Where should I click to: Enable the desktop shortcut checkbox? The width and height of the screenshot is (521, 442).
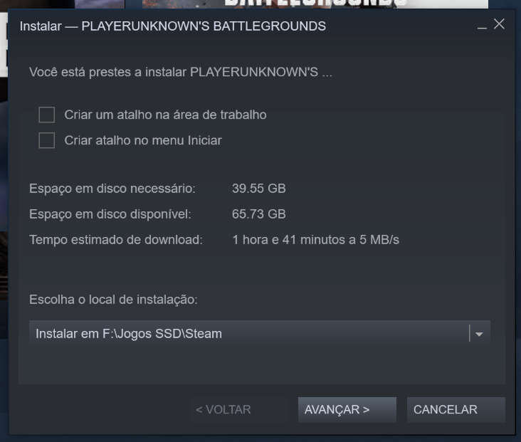[x=47, y=115]
